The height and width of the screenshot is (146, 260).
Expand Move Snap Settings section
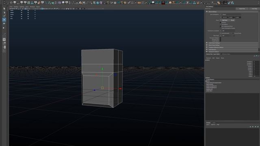(207, 45)
